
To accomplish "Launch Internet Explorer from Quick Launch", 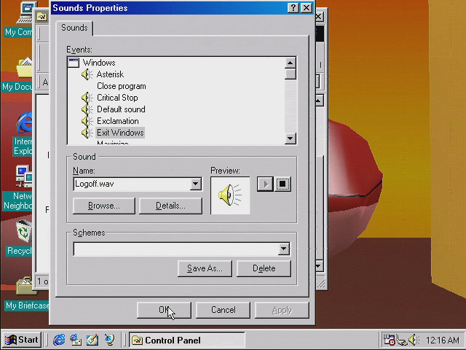I will pos(59,340).
